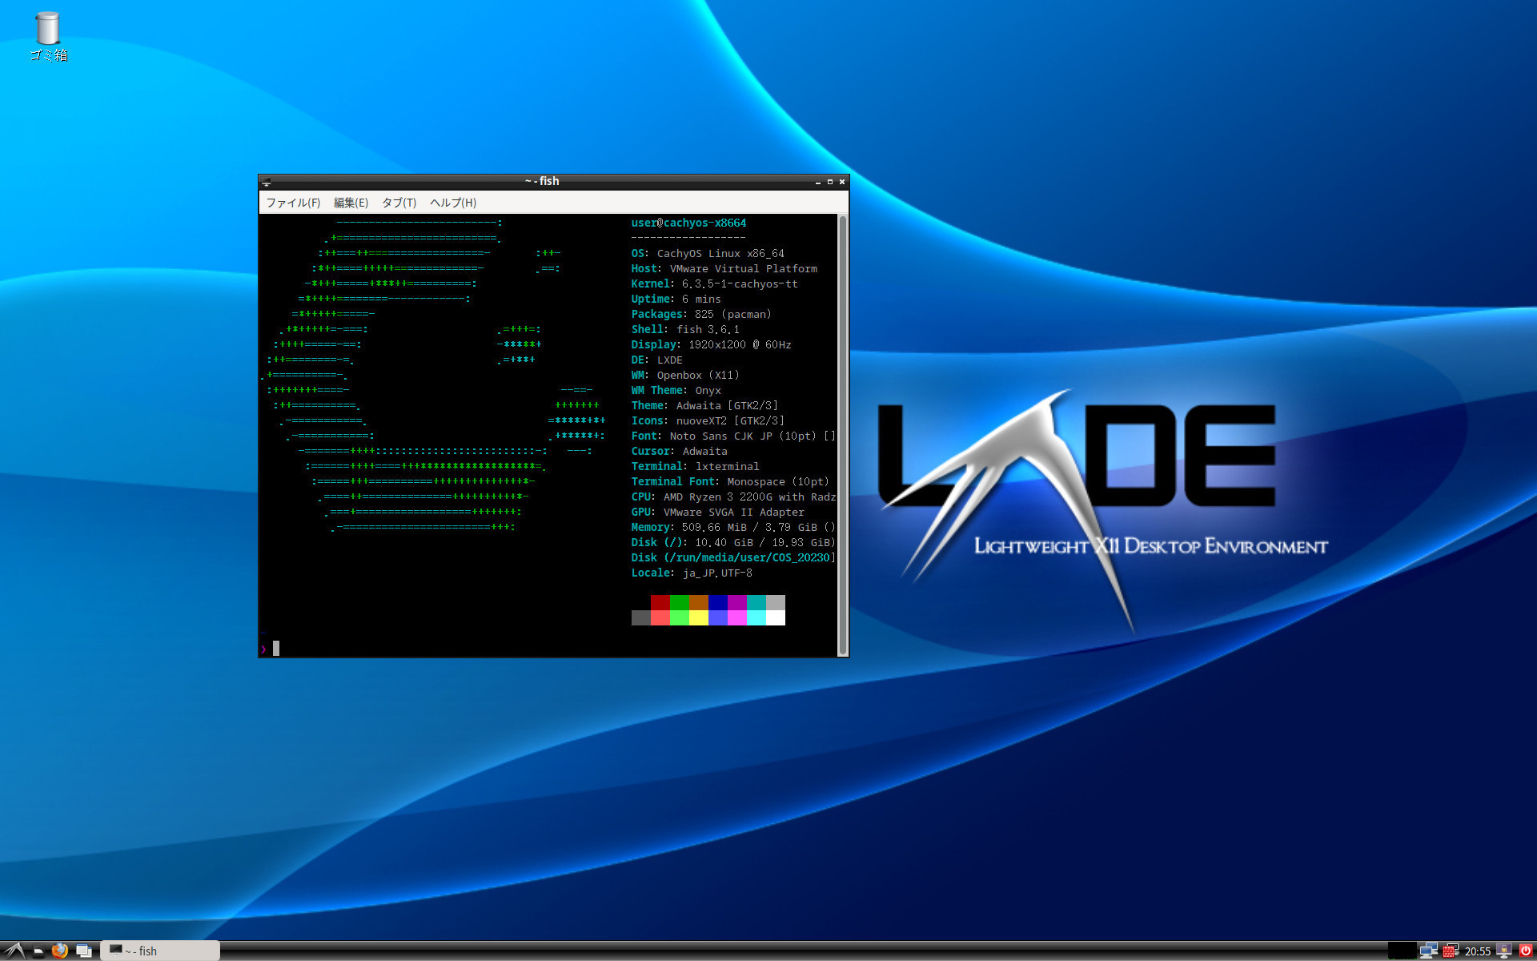Close the fish terminal window

842,182
